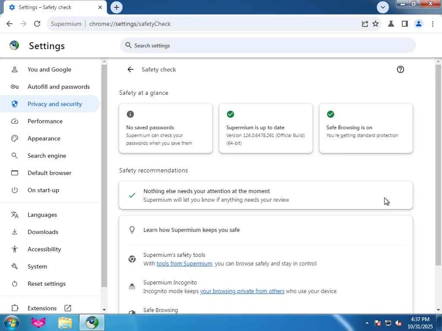Click green check on Safe Browsing card

[x=330, y=114]
